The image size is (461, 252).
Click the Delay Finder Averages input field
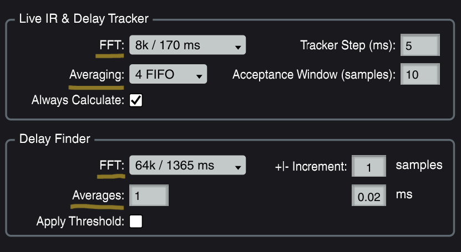pos(149,195)
